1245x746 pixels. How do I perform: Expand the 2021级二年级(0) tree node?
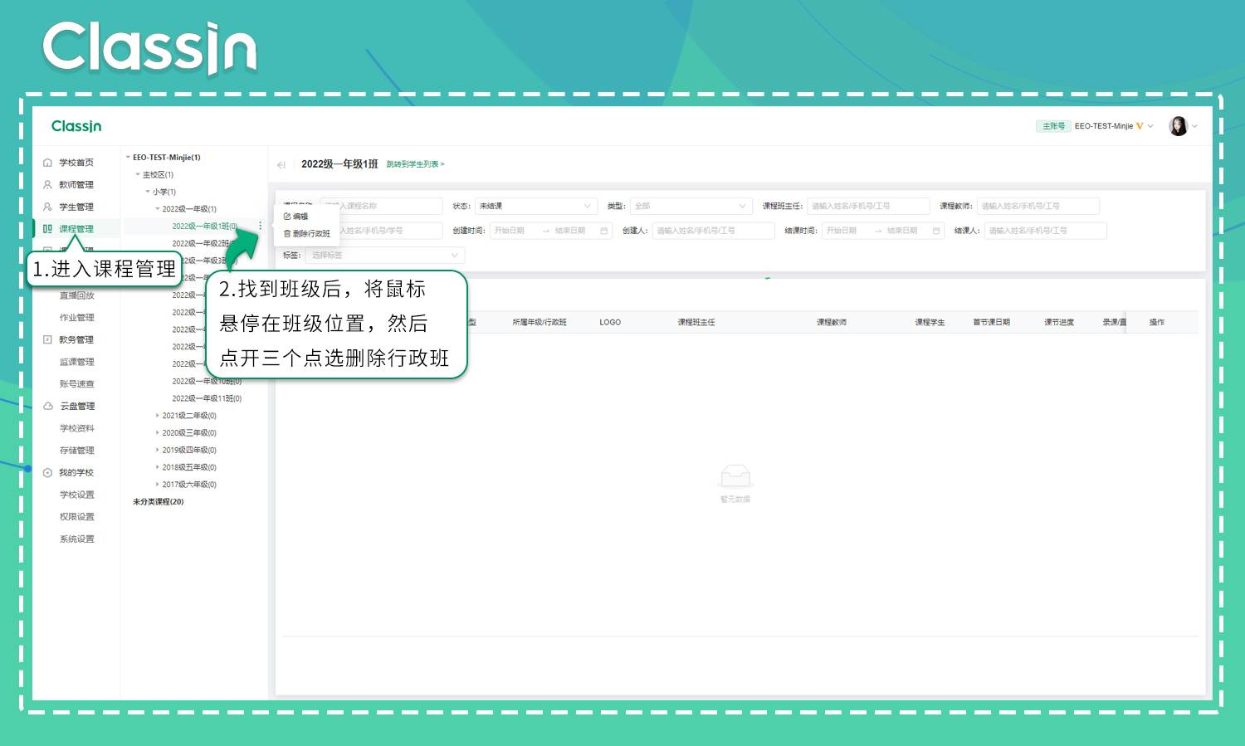click(x=158, y=416)
